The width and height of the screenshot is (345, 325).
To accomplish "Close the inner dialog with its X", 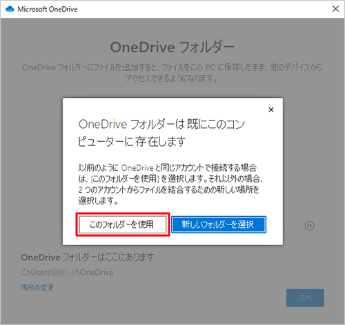I will [x=271, y=109].
